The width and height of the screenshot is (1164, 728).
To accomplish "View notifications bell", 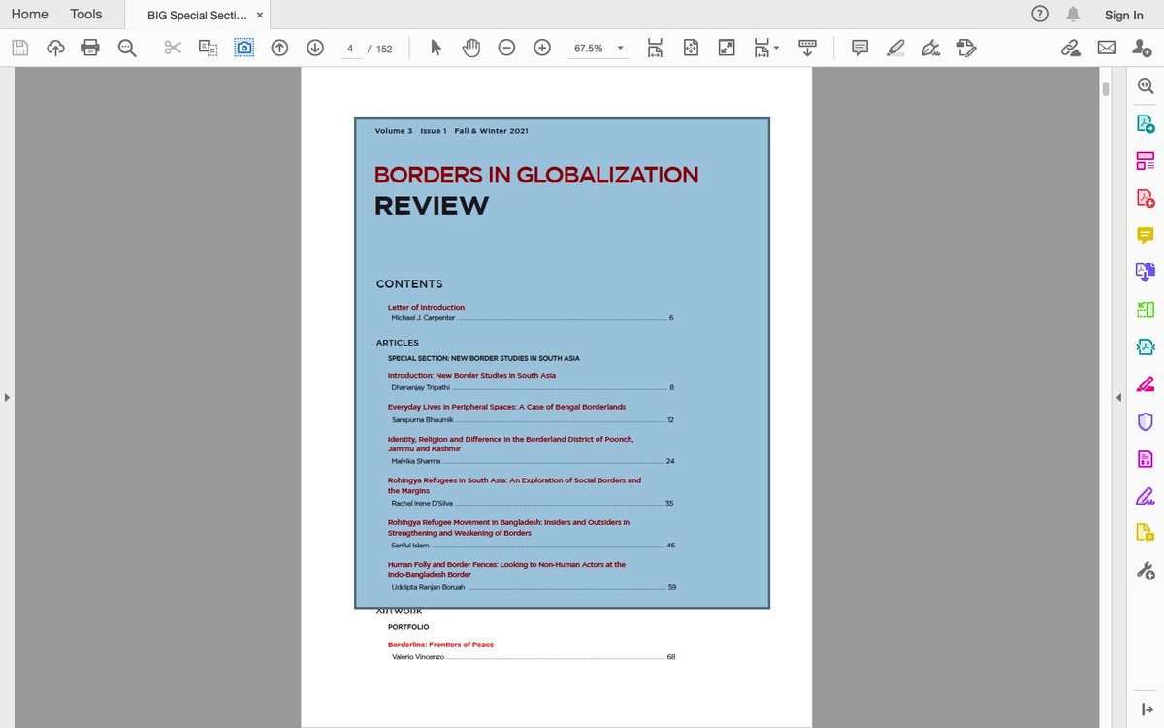I will 1073,14.
